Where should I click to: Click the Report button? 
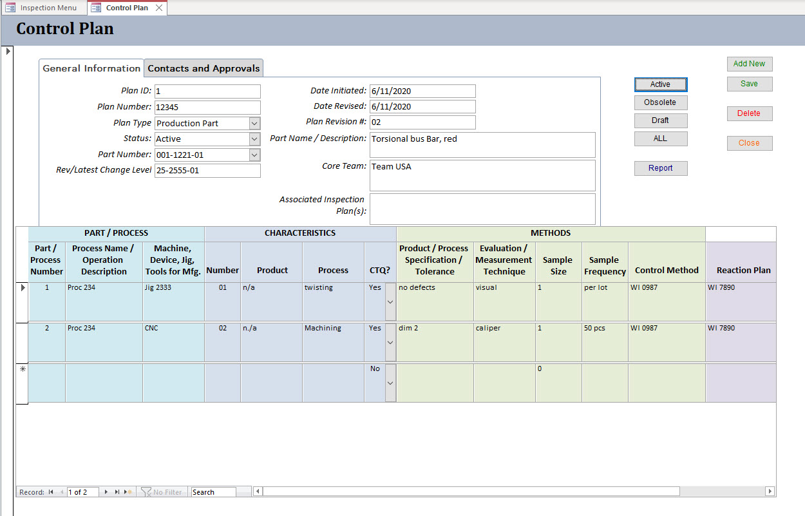(660, 168)
